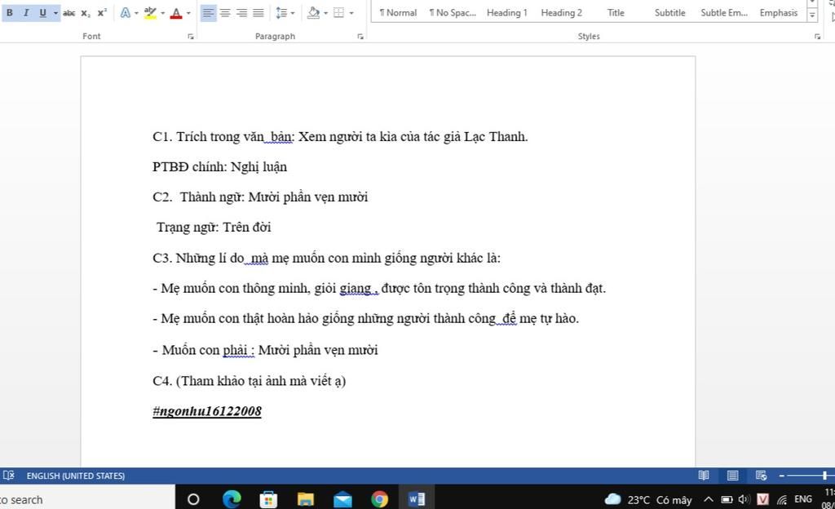Click zoom out minus button
This screenshot has width=835, height=509.
pos(782,476)
